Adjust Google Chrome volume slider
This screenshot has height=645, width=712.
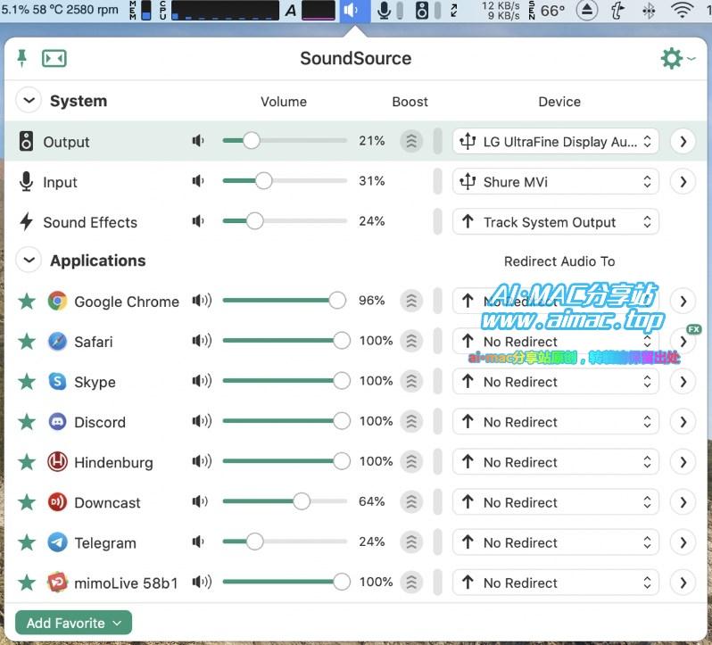pyautogui.click(x=285, y=301)
